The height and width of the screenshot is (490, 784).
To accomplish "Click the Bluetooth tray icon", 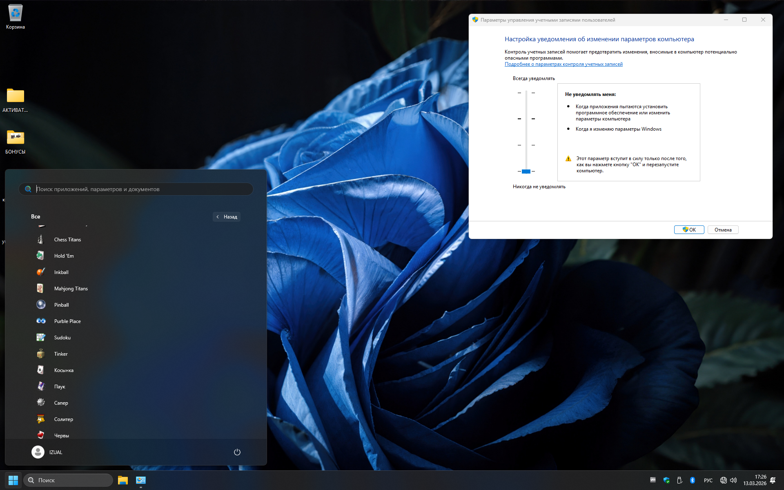I will point(692,480).
